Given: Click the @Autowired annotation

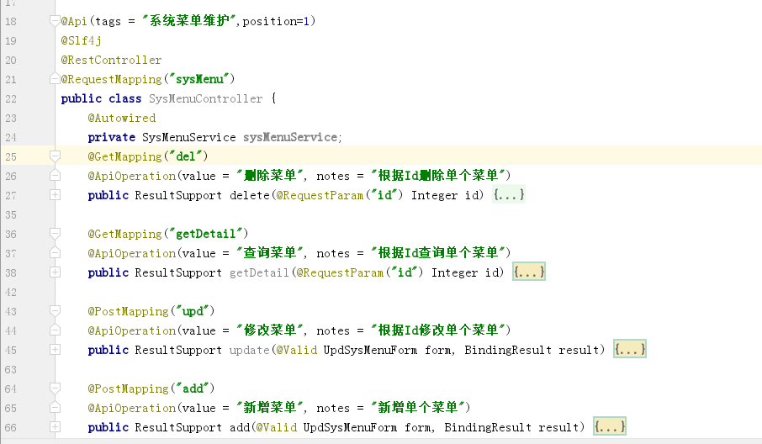Looking at the screenshot, I should tap(122, 118).
